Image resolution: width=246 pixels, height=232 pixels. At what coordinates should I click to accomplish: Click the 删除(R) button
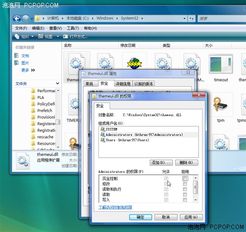[186, 163]
